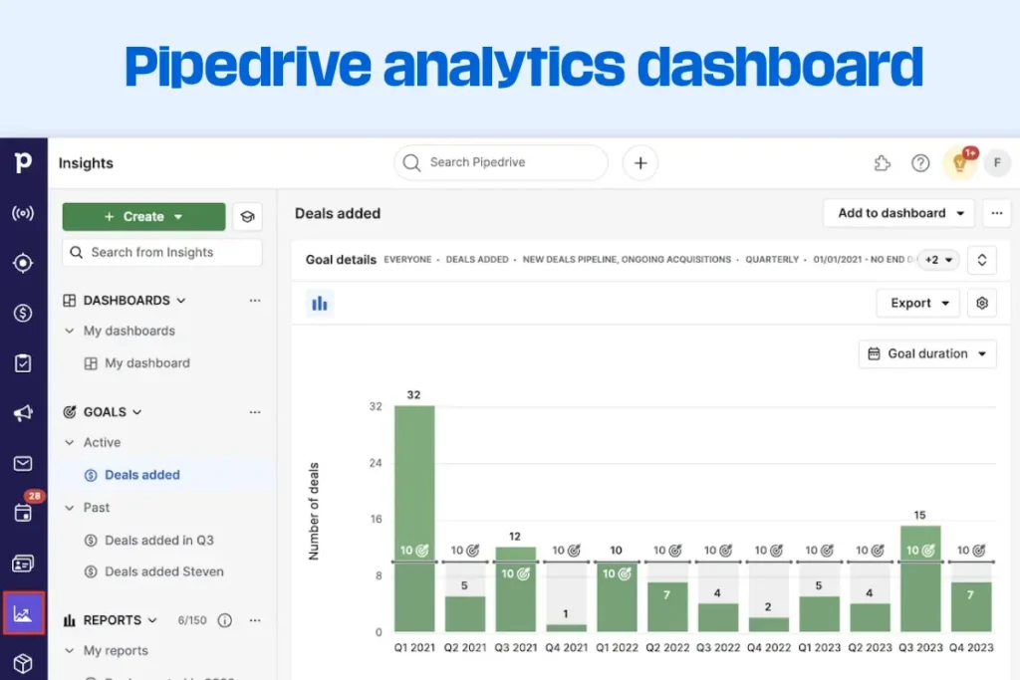
Task: Click the Q2 2022 bar in chart
Action: [x=667, y=606]
